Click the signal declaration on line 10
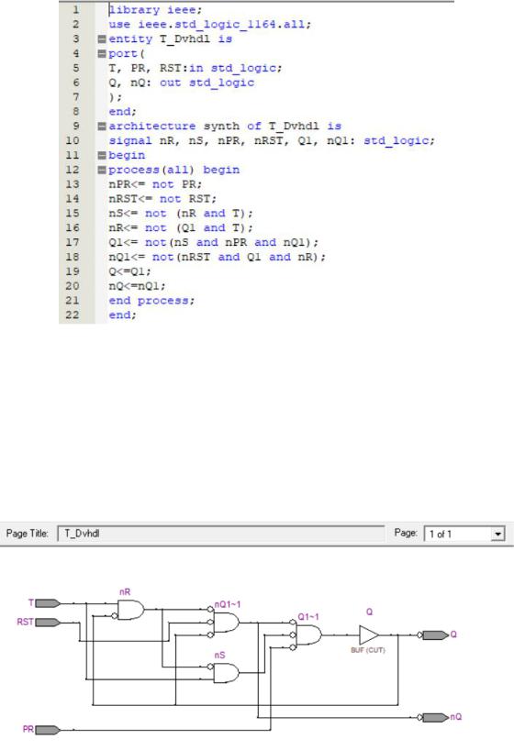 click(272, 140)
